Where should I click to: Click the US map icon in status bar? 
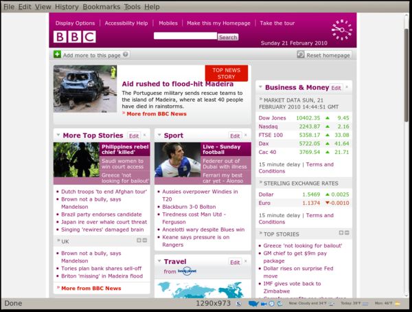253,304
